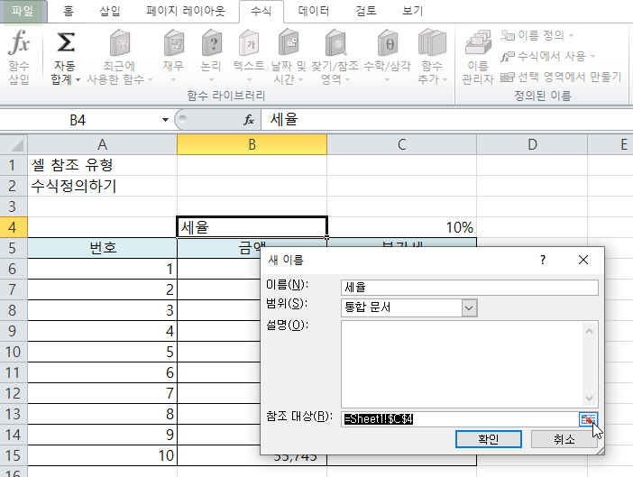The height and width of the screenshot is (477, 633).
Task: Switch to the 검토 tab
Action: click(366, 11)
